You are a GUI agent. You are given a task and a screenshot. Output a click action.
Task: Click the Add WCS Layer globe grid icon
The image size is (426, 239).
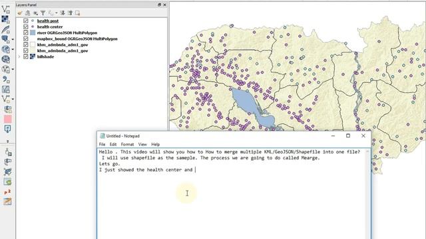[x=5, y=59]
